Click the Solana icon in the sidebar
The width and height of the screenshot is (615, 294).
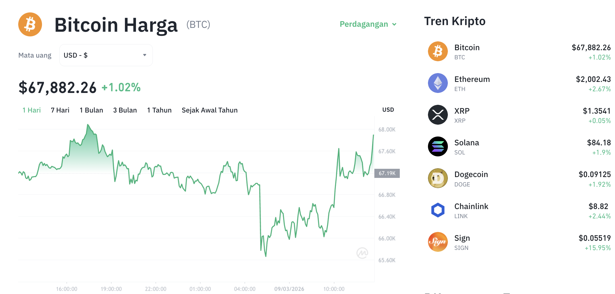click(438, 146)
